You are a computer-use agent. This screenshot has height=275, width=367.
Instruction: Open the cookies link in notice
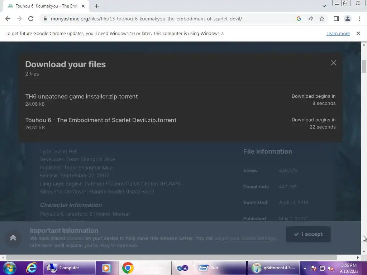click(x=75, y=238)
